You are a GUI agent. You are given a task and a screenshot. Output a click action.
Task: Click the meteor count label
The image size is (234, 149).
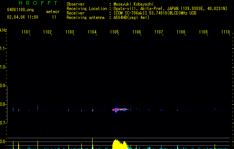click(x=53, y=12)
